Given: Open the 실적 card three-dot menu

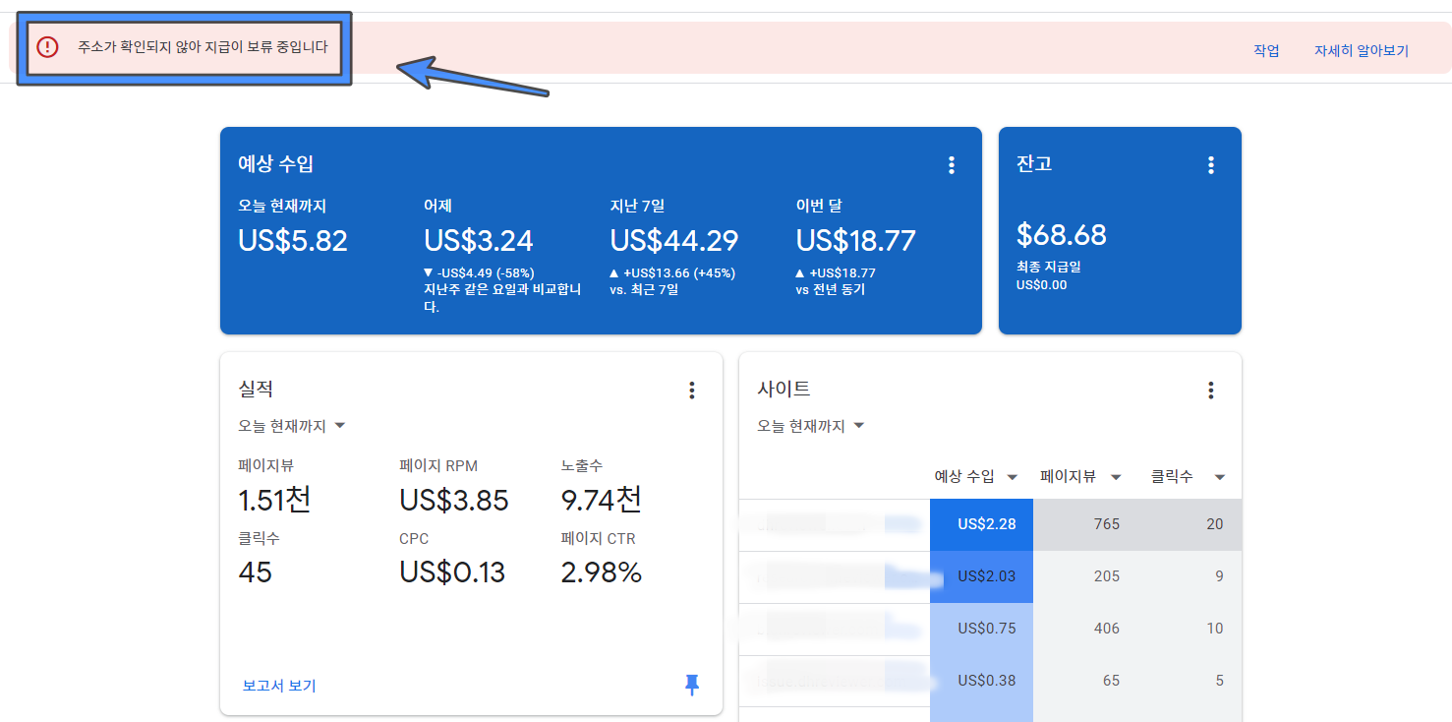Looking at the screenshot, I should click(x=692, y=390).
